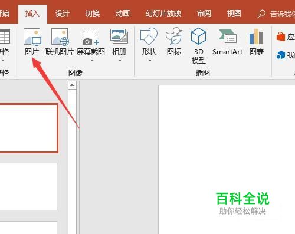The height and width of the screenshot is (234, 295).
Task: Select the highlighted slide thumbnail
Action: click(x=29, y=128)
